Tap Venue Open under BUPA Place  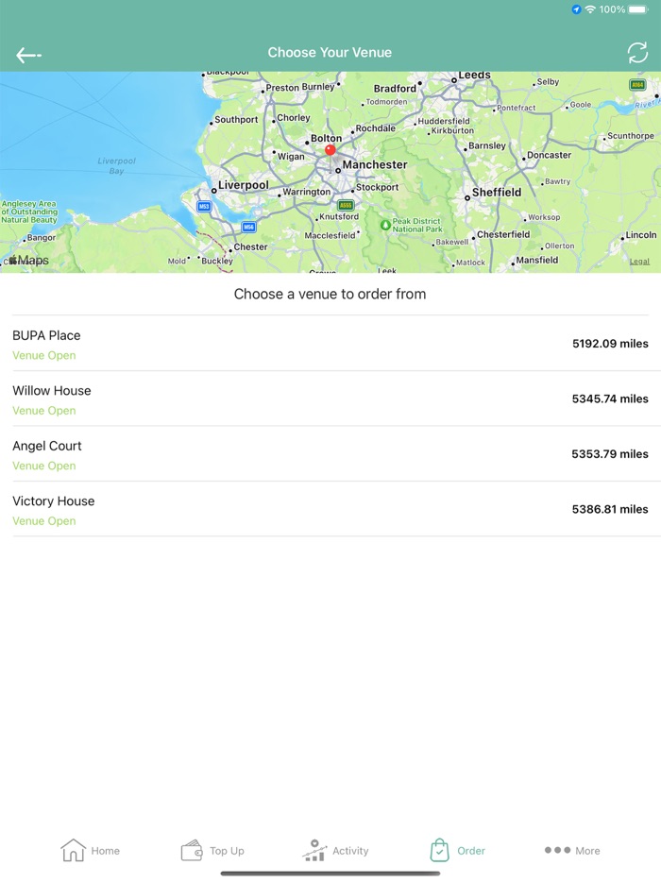pyautogui.click(x=43, y=355)
